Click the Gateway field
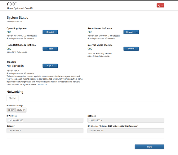 [45, 131]
